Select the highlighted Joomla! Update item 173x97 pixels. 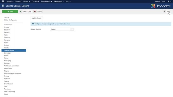click(x=14, y=50)
